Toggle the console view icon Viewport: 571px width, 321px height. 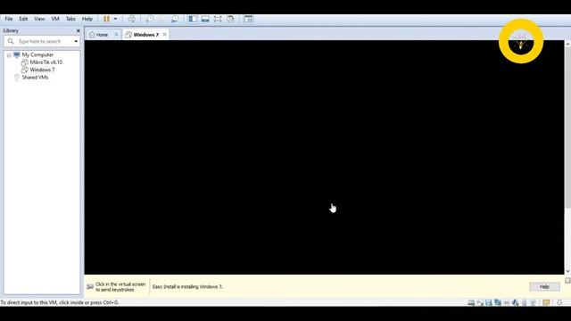click(x=248, y=19)
